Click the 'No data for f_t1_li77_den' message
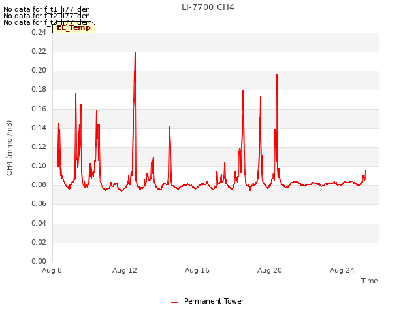 pos(46,9)
